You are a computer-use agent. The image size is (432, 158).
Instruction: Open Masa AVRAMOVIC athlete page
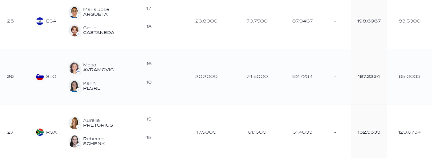[98, 67]
